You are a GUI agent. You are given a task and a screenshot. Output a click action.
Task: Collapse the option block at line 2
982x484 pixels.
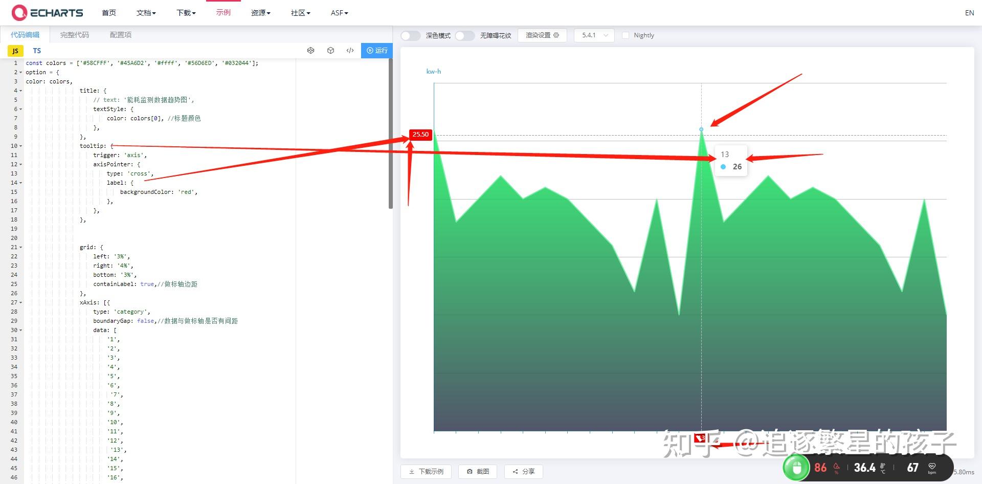(x=20, y=73)
